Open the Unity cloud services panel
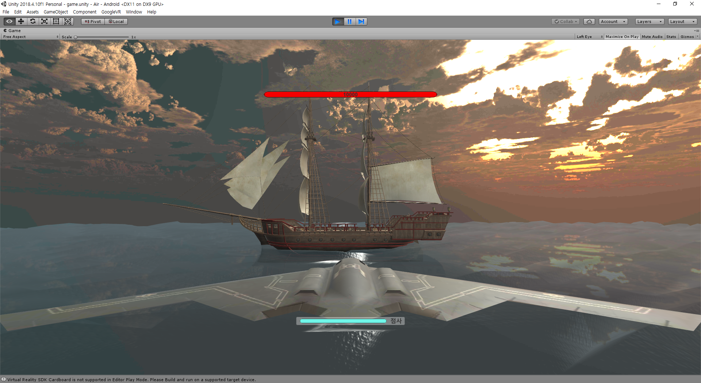Image resolution: width=701 pixels, height=383 pixels. [x=589, y=21]
